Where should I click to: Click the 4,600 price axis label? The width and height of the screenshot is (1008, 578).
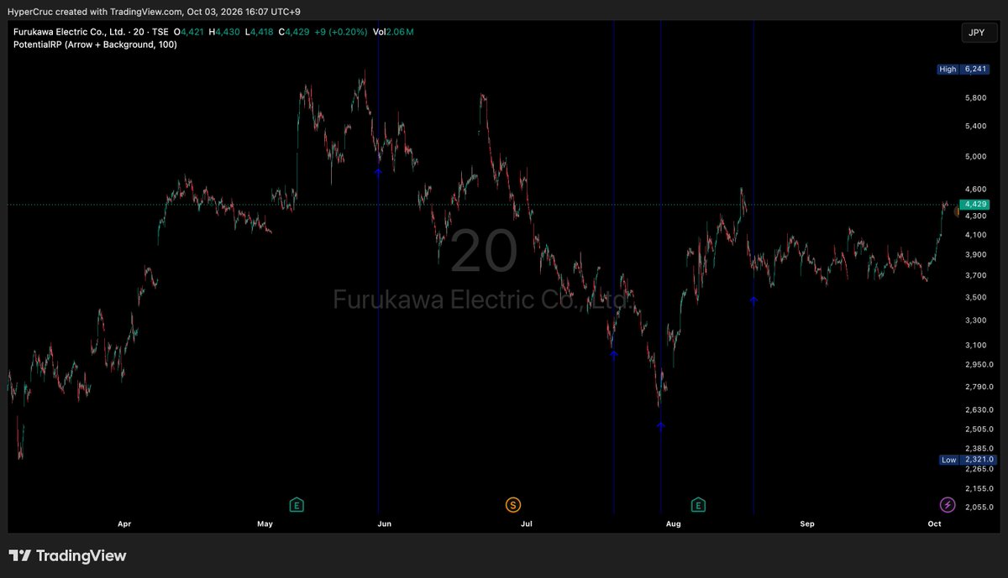click(x=975, y=190)
